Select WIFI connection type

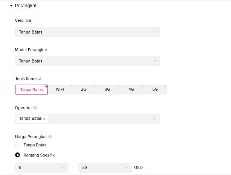click(60, 89)
